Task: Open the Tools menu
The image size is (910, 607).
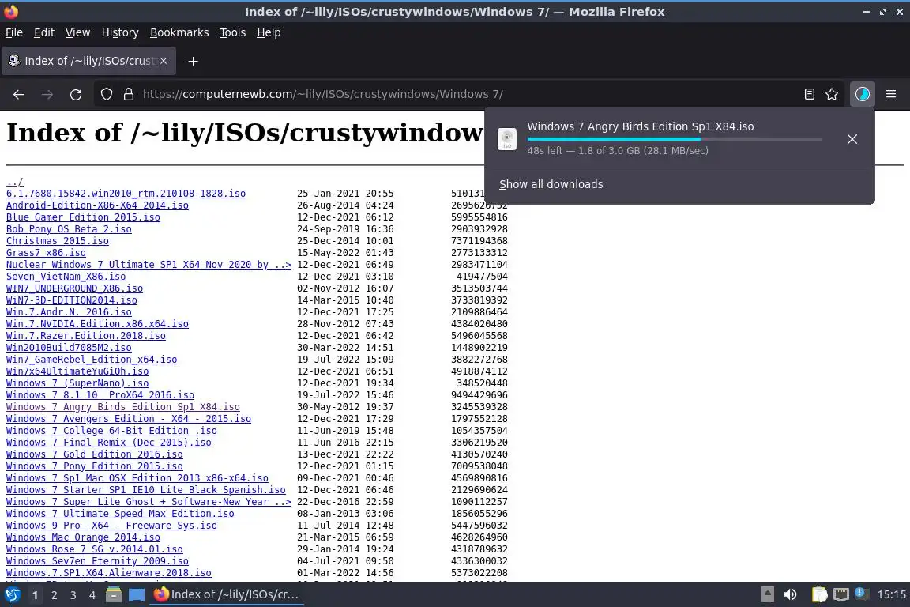Action: pos(233,32)
